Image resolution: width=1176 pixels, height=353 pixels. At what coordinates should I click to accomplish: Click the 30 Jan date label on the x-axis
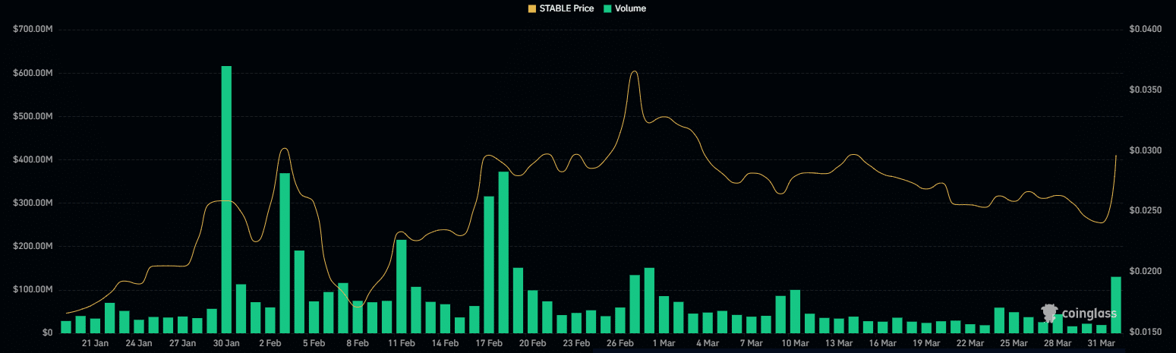click(226, 343)
